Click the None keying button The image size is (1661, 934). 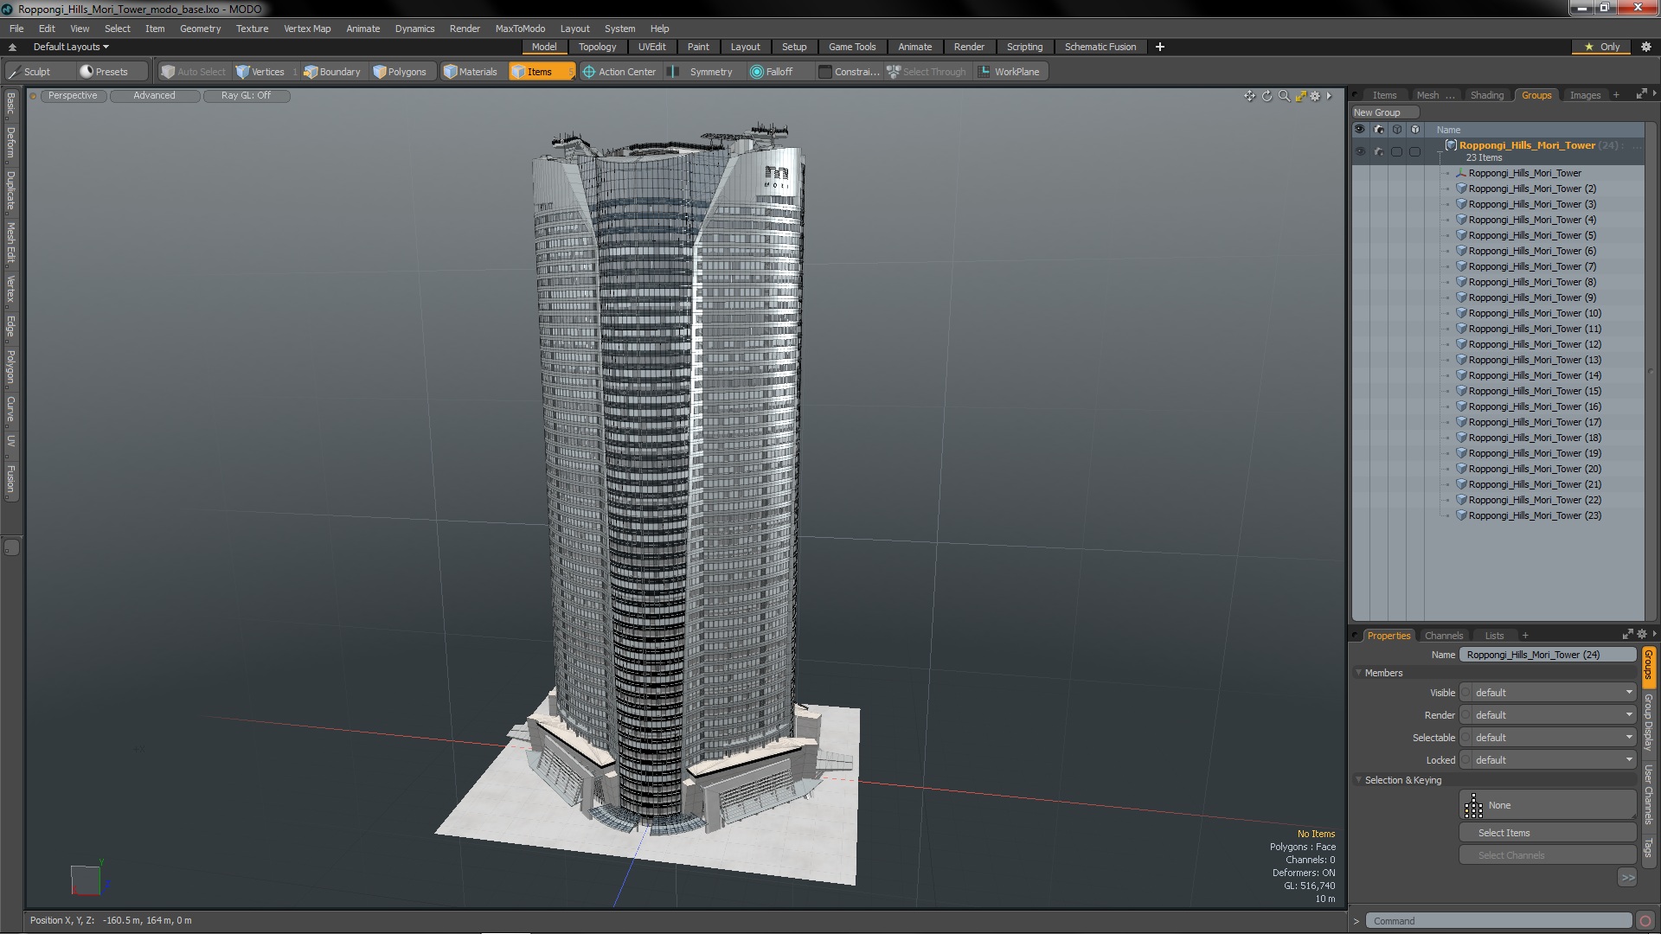pos(1547,805)
